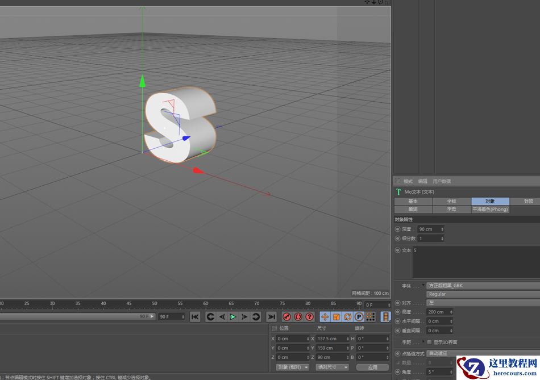Viewport: 540px width, 380px height.
Task: Click the Play button to preview animation
Action: (233, 317)
